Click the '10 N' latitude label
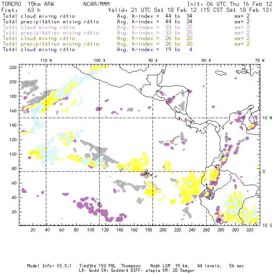The width and height of the screenshot is (274, 274). click(267, 118)
